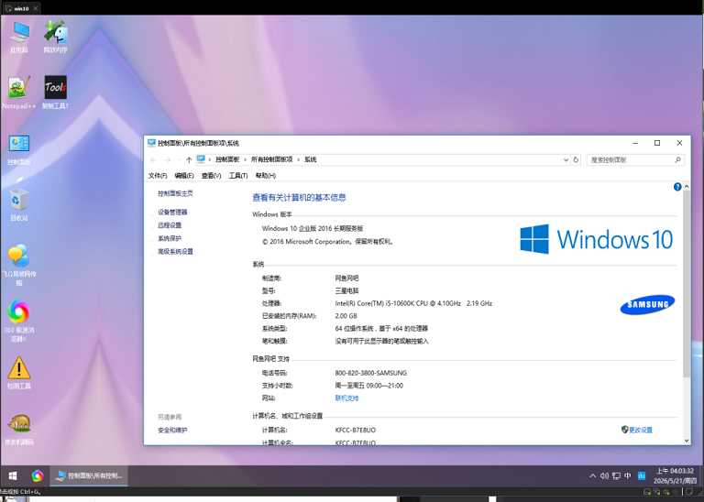The width and height of the screenshot is (704, 502).
Task: Go to Control Panel Home link
Action: pyautogui.click(x=175, y=193)
